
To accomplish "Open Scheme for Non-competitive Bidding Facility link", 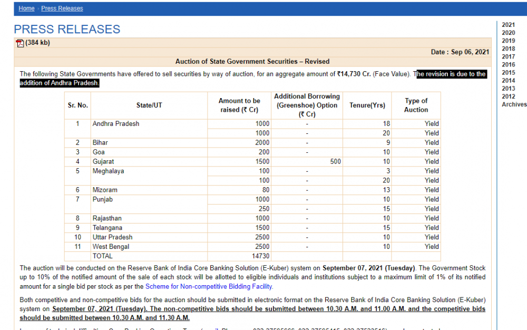I will [x=209, y=286].
